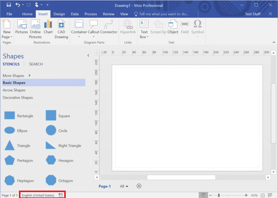The width and height of the screenshot is (278, 198).
Task: Click the Hyperlink ribbon icon
Action: (x=128, y=27)
